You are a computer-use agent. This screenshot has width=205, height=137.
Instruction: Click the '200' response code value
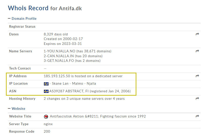[47, 131]
